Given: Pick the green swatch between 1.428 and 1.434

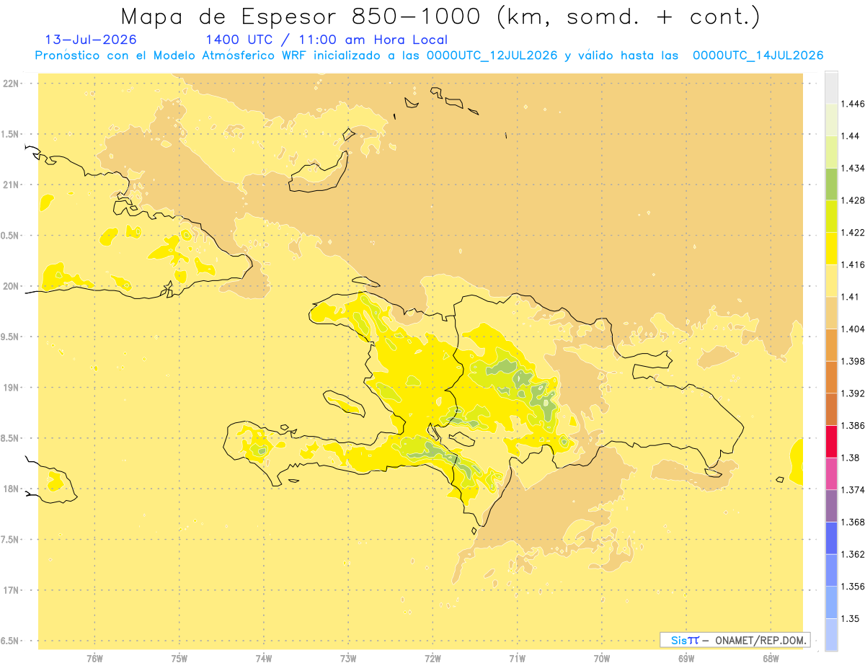Looking at the screenshot, I should point(831,184).
